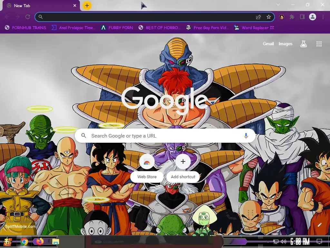
Task: Open the FURRY PORN bookmark
Action: pos(117,28)
